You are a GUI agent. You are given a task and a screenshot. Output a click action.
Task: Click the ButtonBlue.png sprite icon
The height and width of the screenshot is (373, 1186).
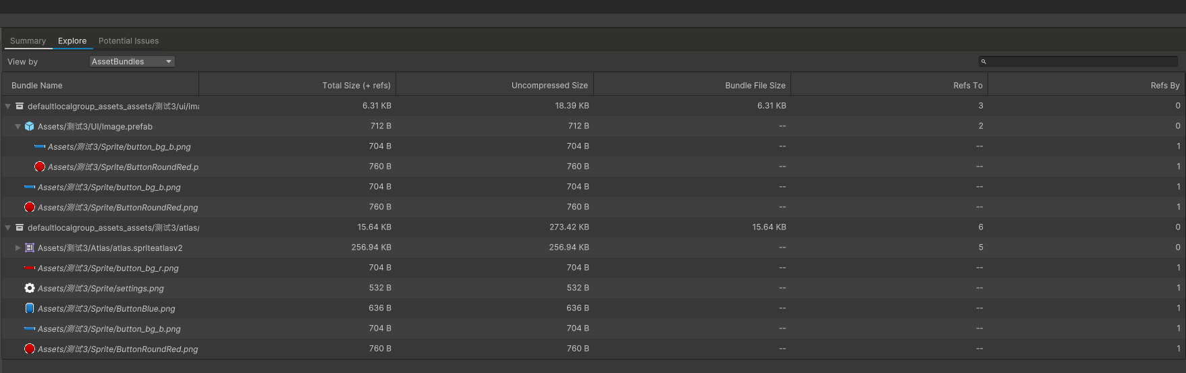pos(29,308)
